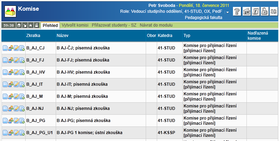This screenshot has height=141, width=279.
Task: Click the logout padlock icon
Action: tap(264, 11)
